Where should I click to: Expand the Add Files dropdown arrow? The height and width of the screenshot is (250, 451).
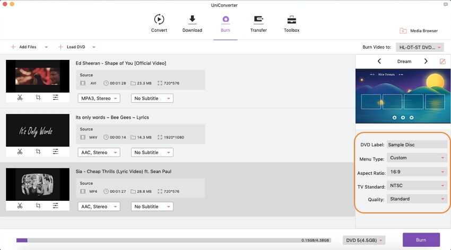point(46,47)
